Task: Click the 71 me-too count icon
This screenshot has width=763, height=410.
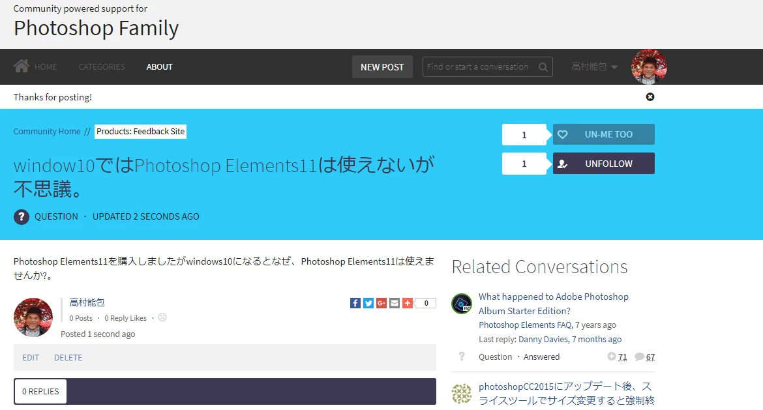Action: (612, 357)
